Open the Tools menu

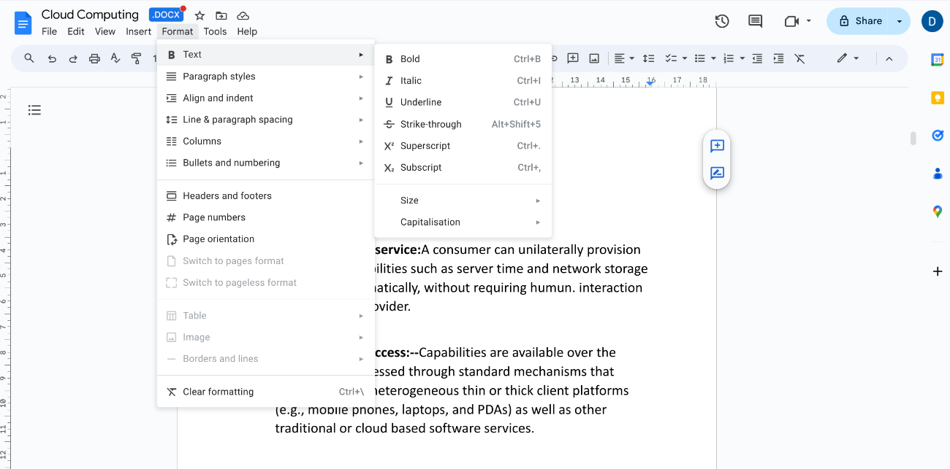point(215,31)
